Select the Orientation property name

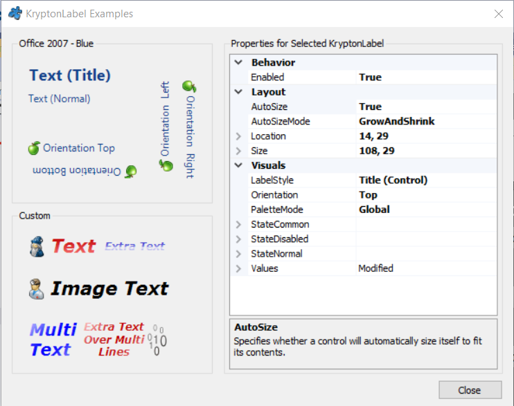pos(274,195)
